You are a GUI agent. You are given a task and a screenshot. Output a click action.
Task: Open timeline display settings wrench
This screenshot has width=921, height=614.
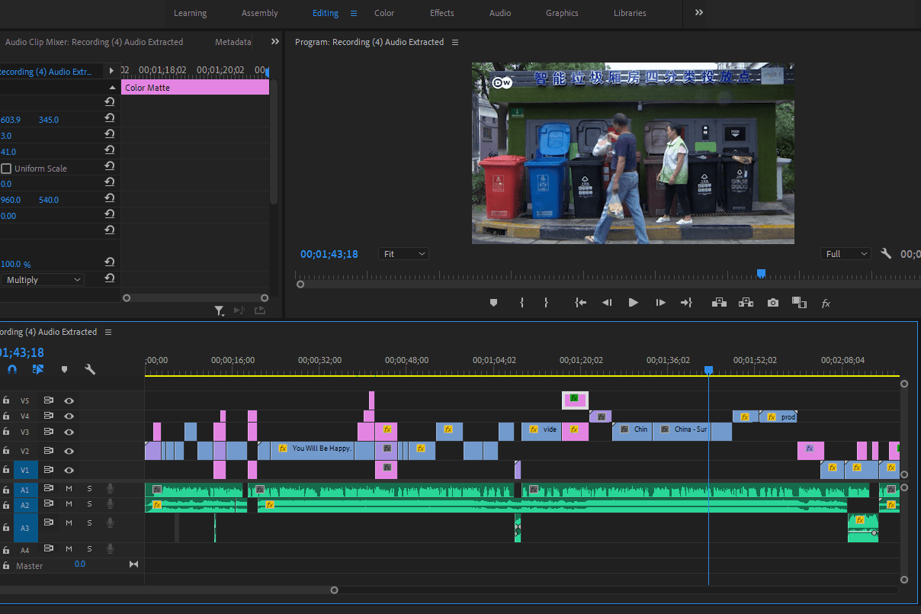90,369
